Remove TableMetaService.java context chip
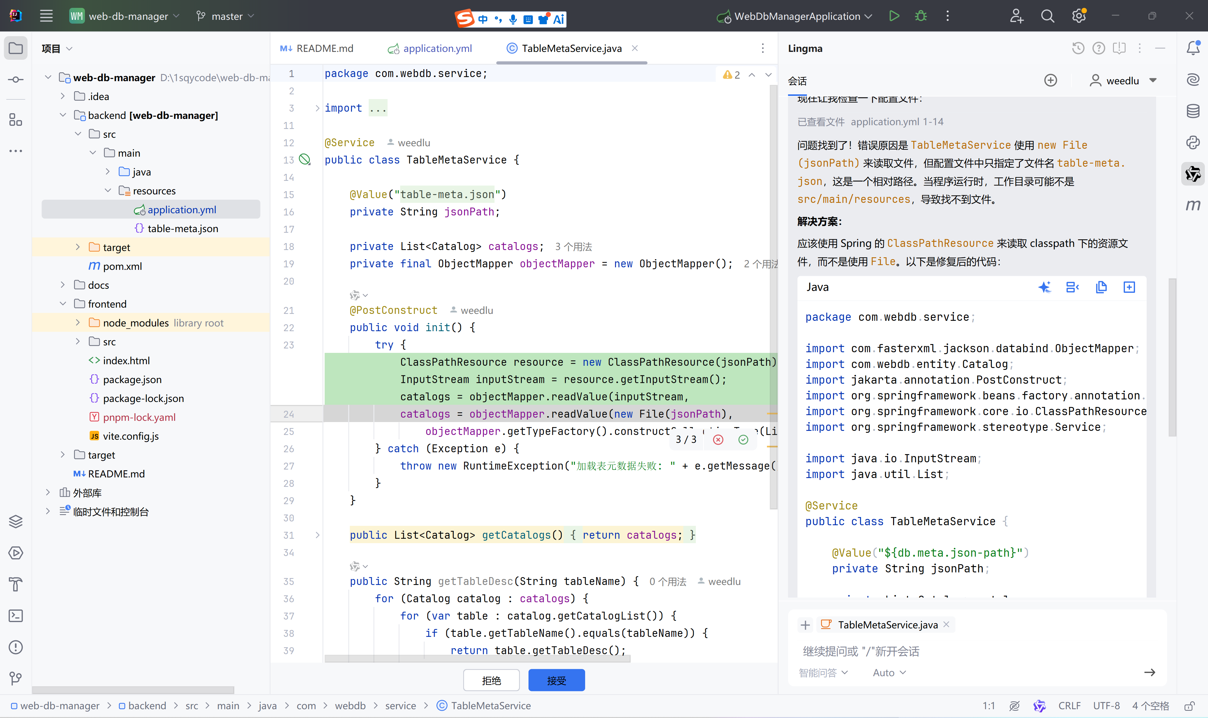 click(x=946, y=624)
